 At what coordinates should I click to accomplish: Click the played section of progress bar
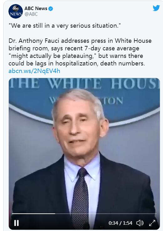(34, 213)
